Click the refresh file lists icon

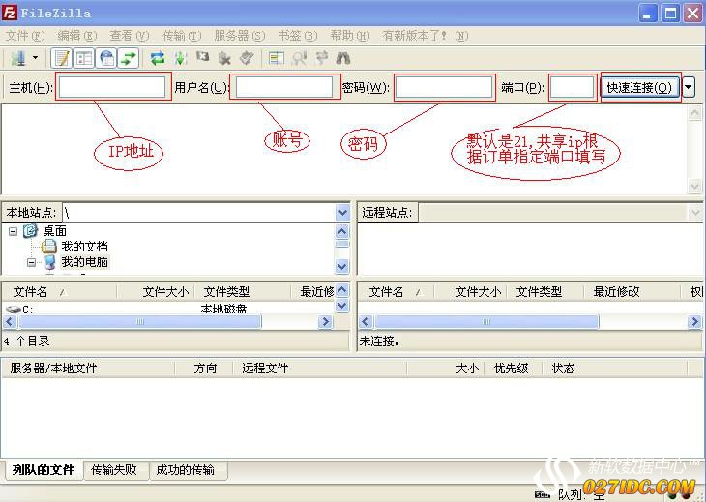tap(158, 58)
